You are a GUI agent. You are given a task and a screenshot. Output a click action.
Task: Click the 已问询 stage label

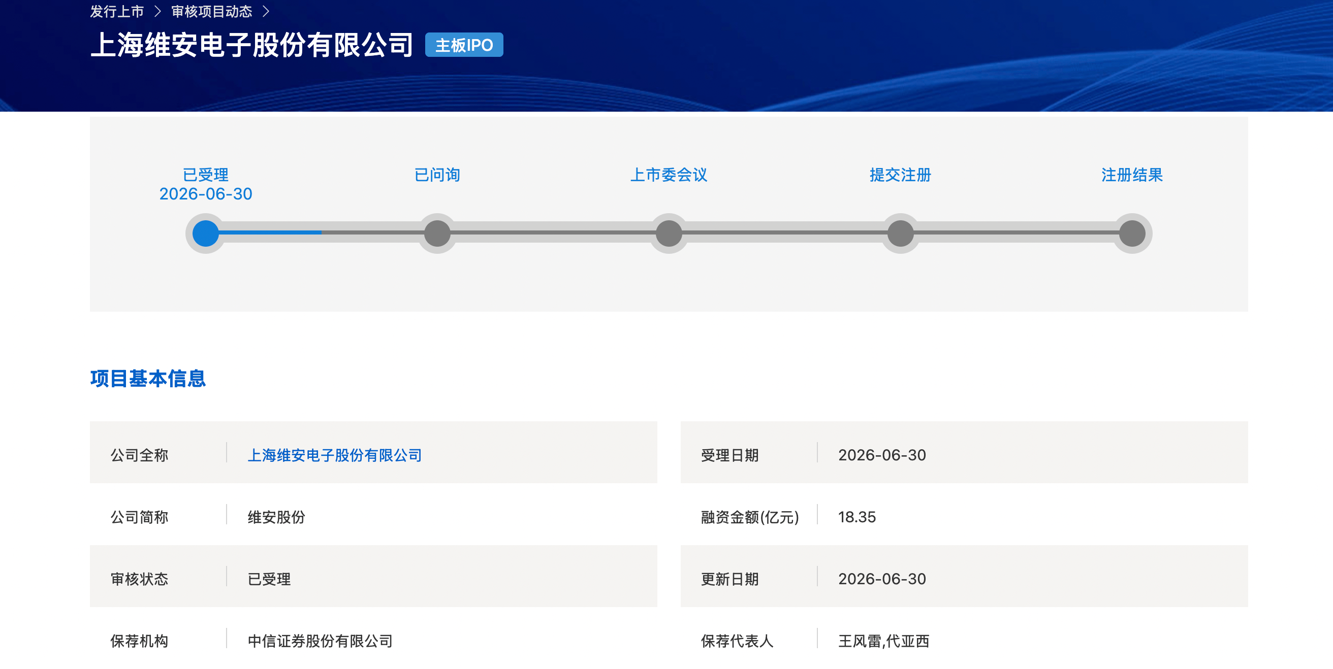click(x=437, y=175)
